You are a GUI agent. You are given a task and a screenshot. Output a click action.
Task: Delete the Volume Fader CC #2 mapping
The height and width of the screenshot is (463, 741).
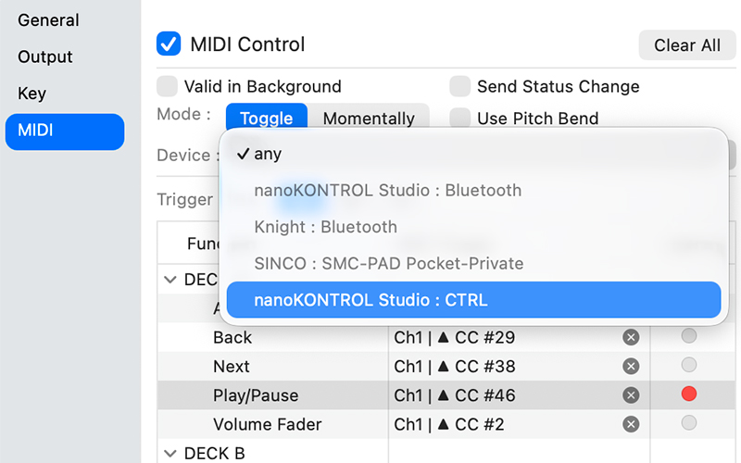tap(631, 424)
